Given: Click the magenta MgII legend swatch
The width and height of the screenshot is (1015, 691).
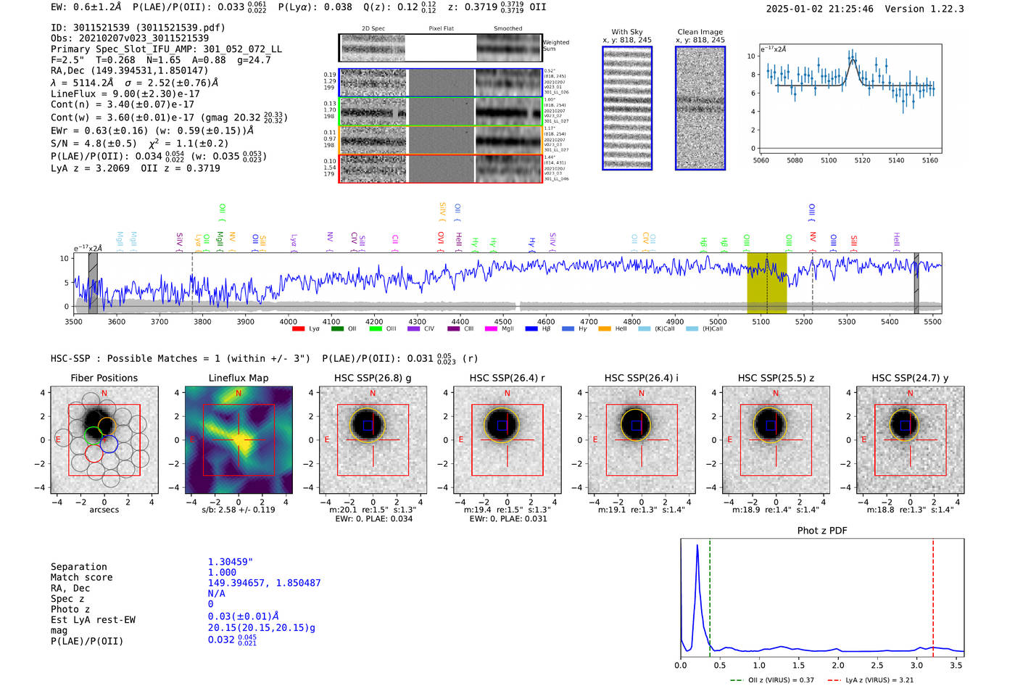Looking at the screenshot, I should [491, 329].
